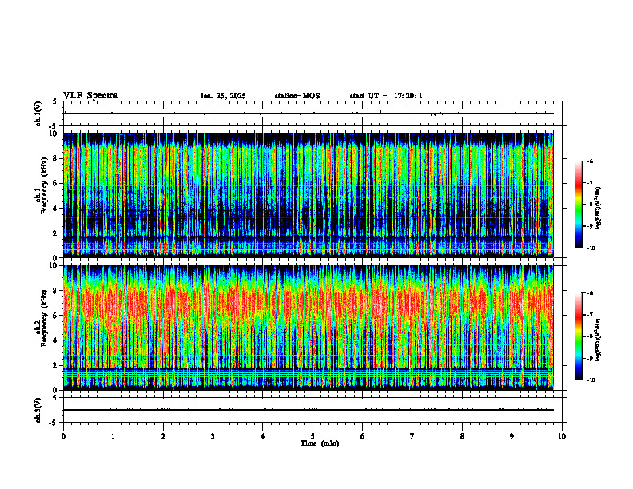633x489 pixels.
Task: Click time axis tick label "0"
Action: [63, 436]
